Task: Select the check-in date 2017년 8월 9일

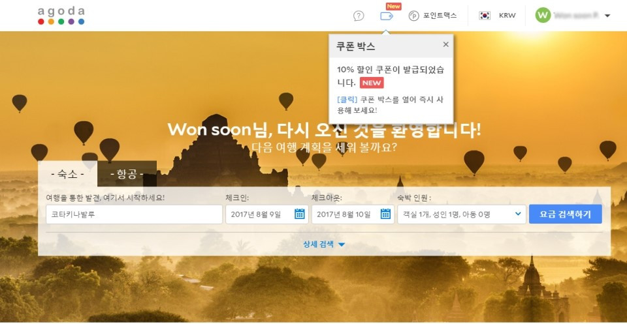Action: (256, 214)
